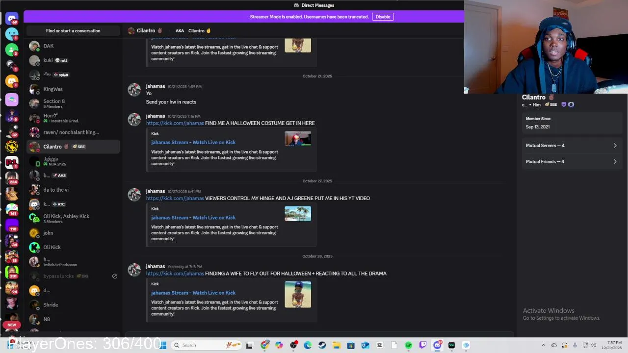Open volume control in system tray
This screenshot has width=628, height=353.
593,345
